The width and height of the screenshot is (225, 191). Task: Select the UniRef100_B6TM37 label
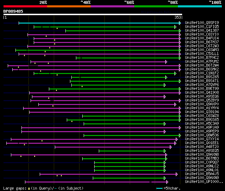(x=202, y=42)
